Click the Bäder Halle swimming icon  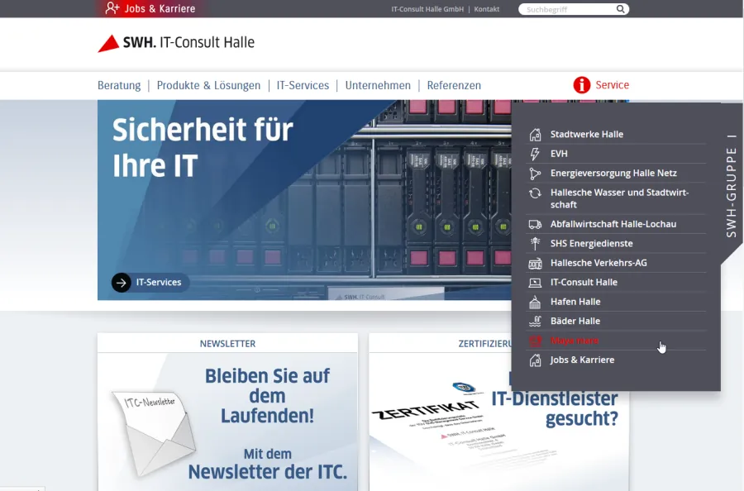click(x=535, y=321)
